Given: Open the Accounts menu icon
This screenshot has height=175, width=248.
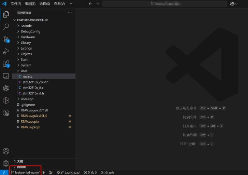Looking at the screenshot, I should tap(6, 151).
